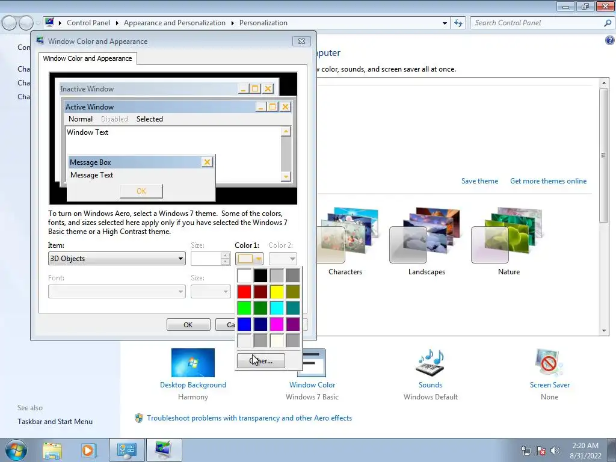Open Taskbar and Start Menu link
Viewport: 616px width, 462px height.
[x=55, y=422]
